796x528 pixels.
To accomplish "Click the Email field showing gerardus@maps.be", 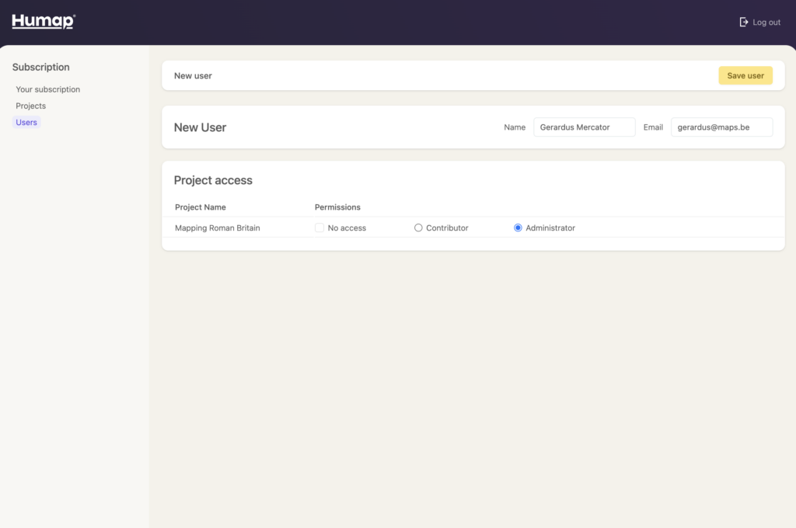I will [721, 127].
